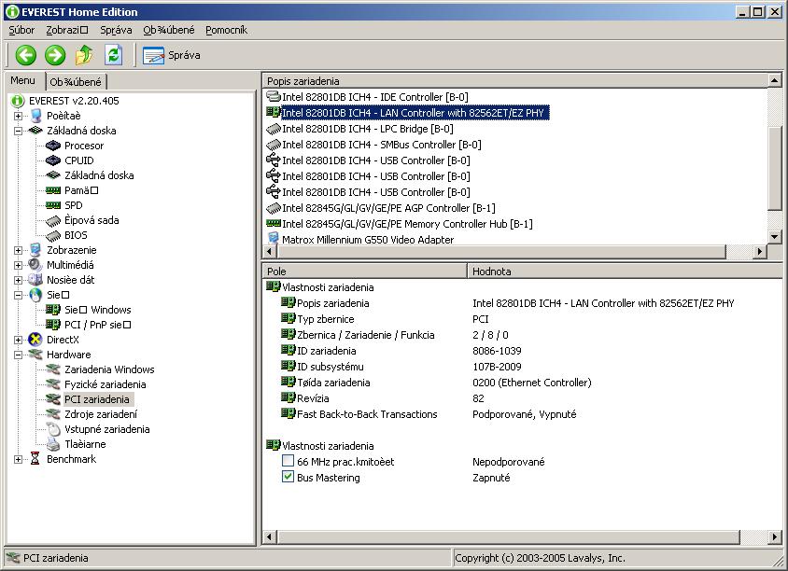788x571 pixels.
Task: Select Matrox Millennium G550 Video Adapter row
Action: click(367, 240)
